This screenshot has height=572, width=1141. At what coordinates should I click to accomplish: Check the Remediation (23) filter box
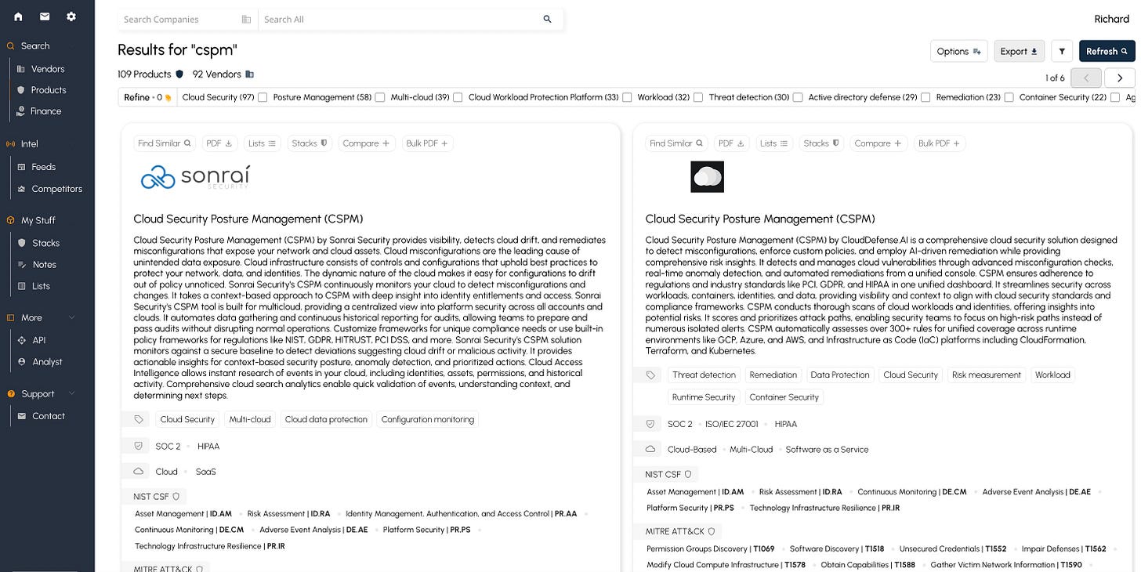1009,98
